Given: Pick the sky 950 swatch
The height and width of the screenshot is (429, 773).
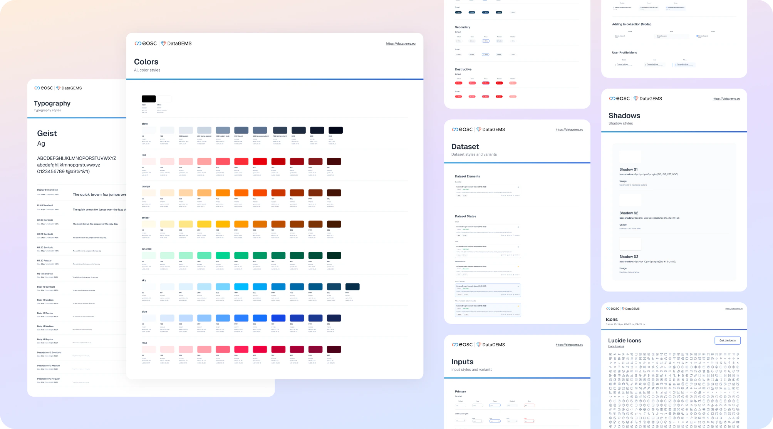Looking at the screenshot, I should (352, 287).
